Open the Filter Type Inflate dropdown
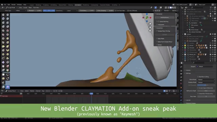Screen dimensions: 217x122 coord(21,11)
